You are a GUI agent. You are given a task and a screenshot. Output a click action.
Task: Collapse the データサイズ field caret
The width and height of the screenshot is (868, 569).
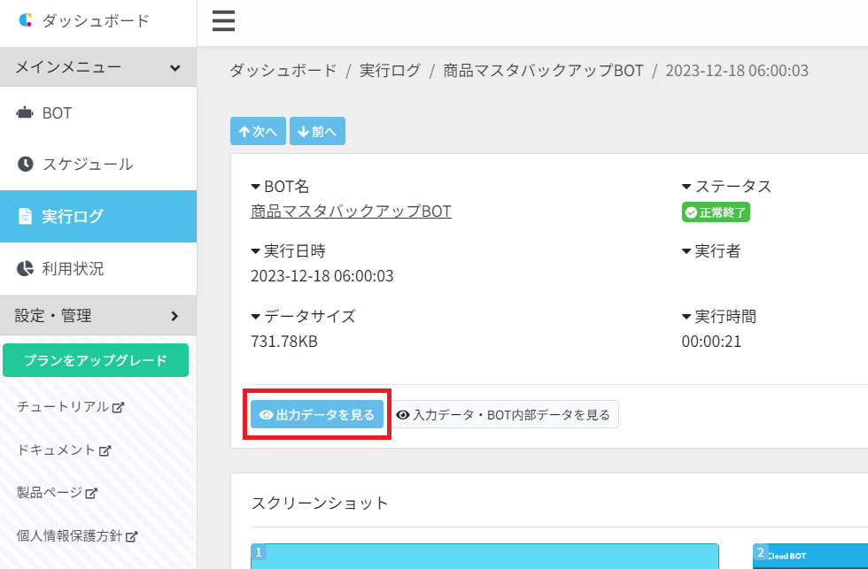pyautogui.click(x=256, y=317)
